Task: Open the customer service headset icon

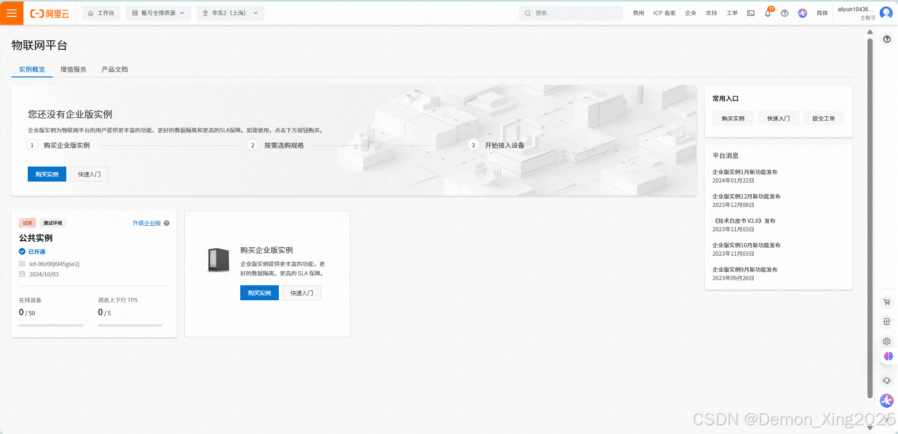Action: pyautogui.click(x=887, y=381)
